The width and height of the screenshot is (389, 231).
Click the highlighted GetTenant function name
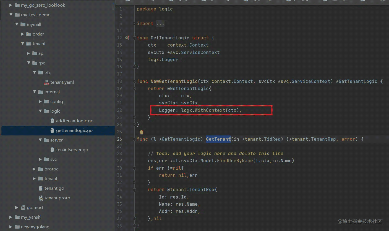[218, 139]
